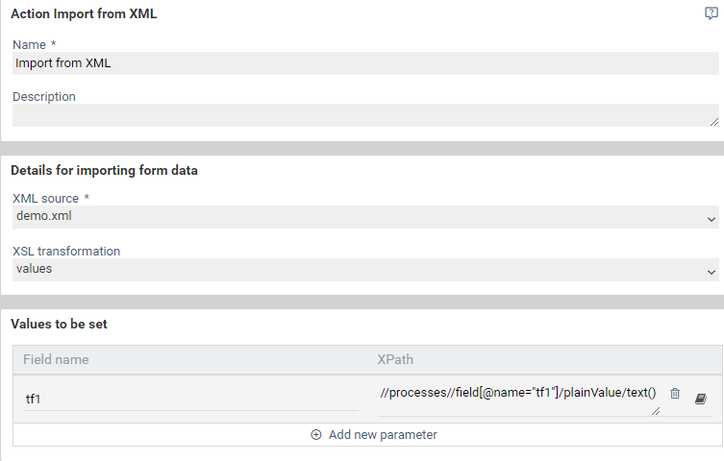Grab the Description field resize handle

[x=713, y=122]
